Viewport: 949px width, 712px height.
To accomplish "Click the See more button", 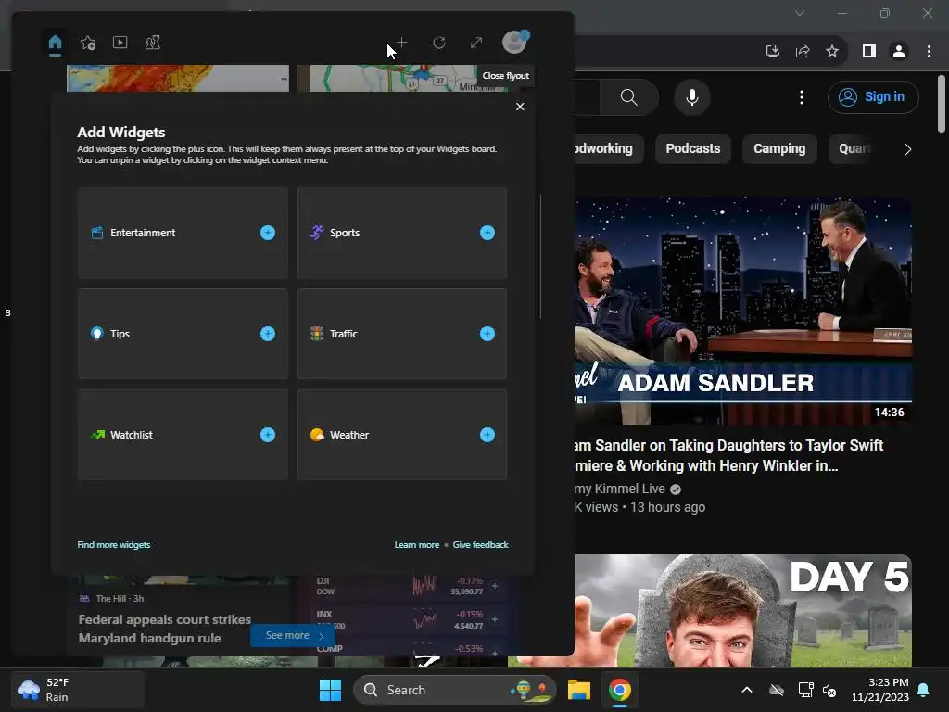I will (x=292, y=635).
